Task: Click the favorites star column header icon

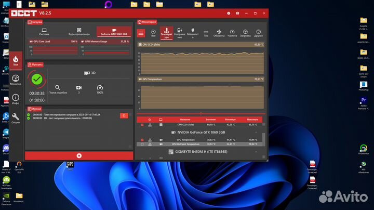Action: coord(150,120)
